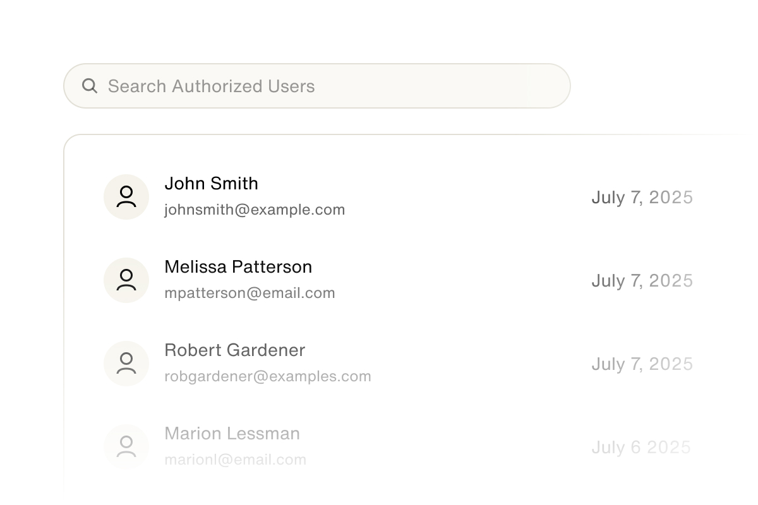
Task: Click John Smith's avatar icon
Action: [x=126, y=197]
